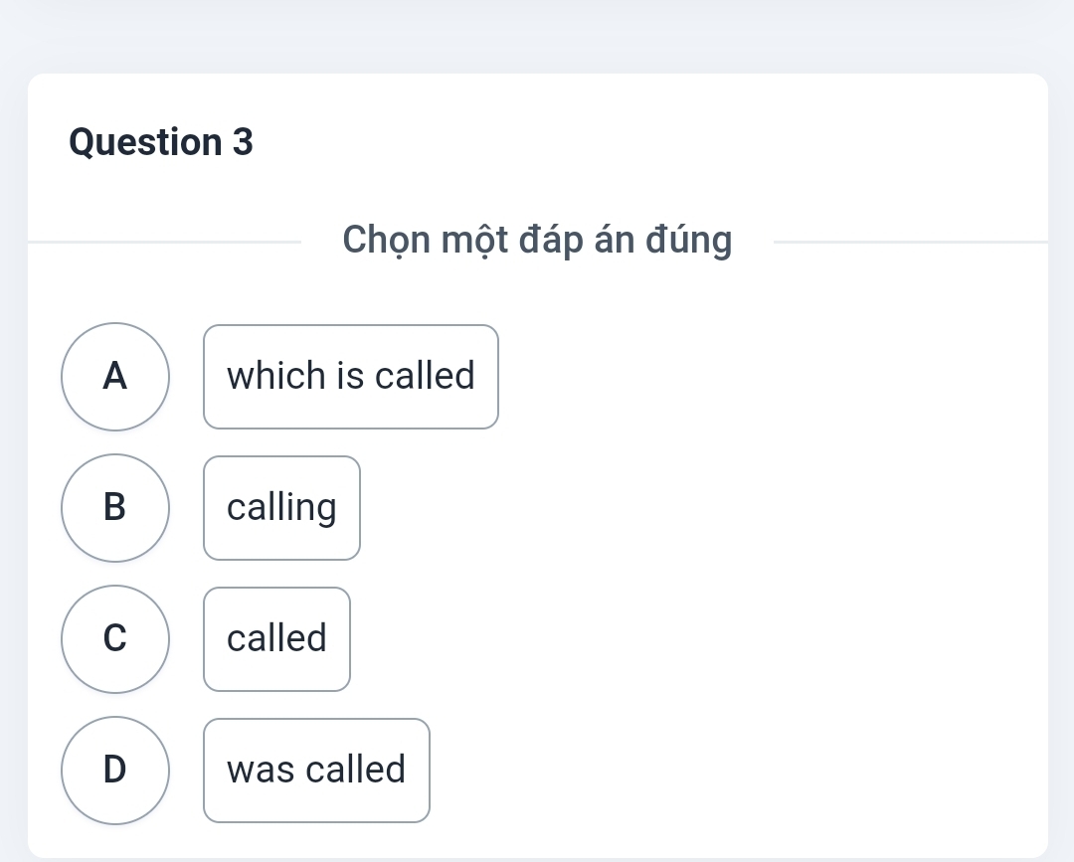Click the 'was called' answer box
This screenshot has height=862, width=1074.
pyautogui.click(x=316, y=771)
